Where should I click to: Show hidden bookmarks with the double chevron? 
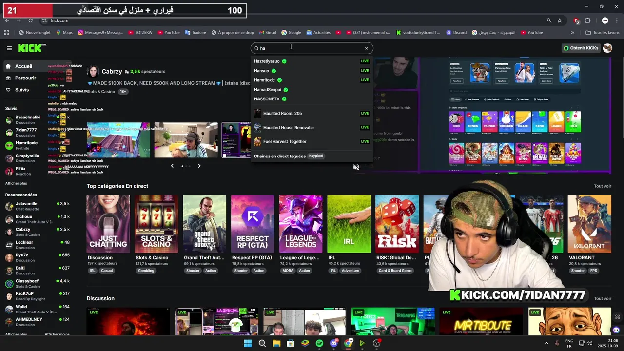pyautogui.click(x=573, y=33)
